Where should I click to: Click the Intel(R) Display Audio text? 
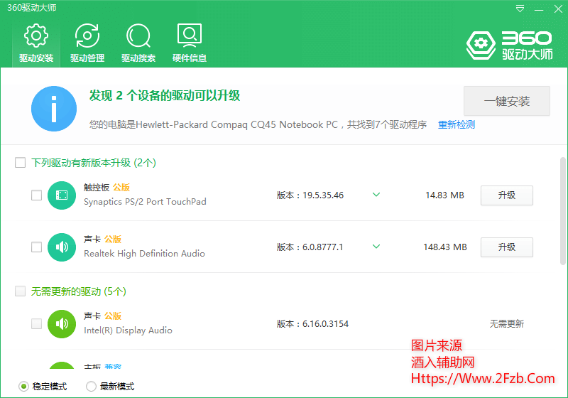(x=128, y=330)
